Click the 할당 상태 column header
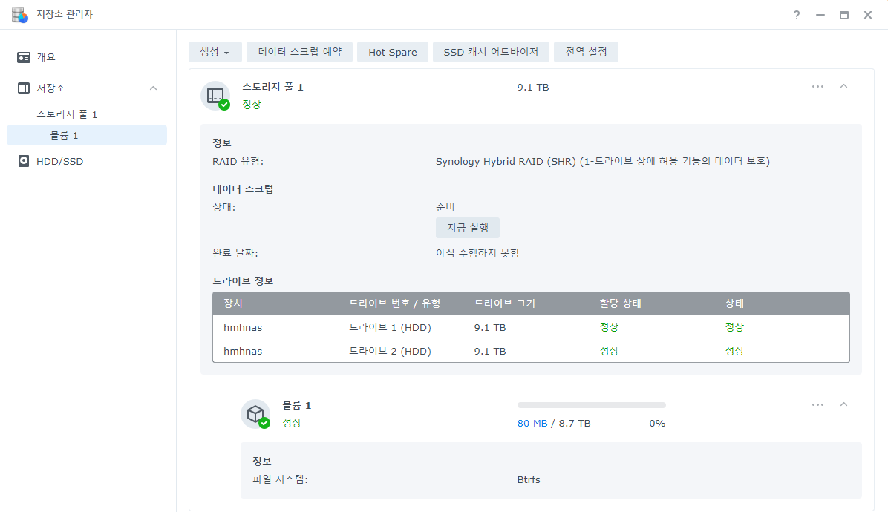888x512 pixels. click(620, 303)
